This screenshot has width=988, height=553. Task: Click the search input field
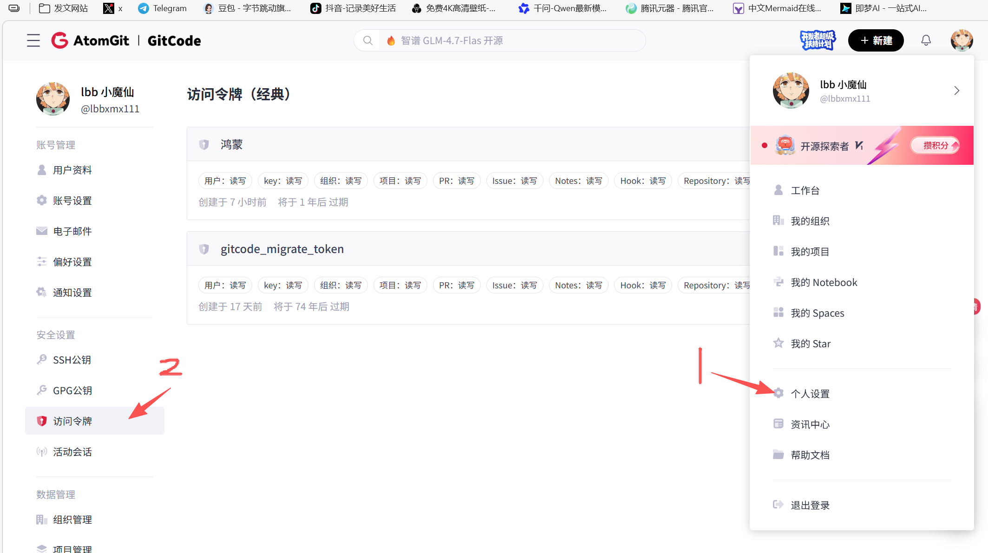pos(511,41)
